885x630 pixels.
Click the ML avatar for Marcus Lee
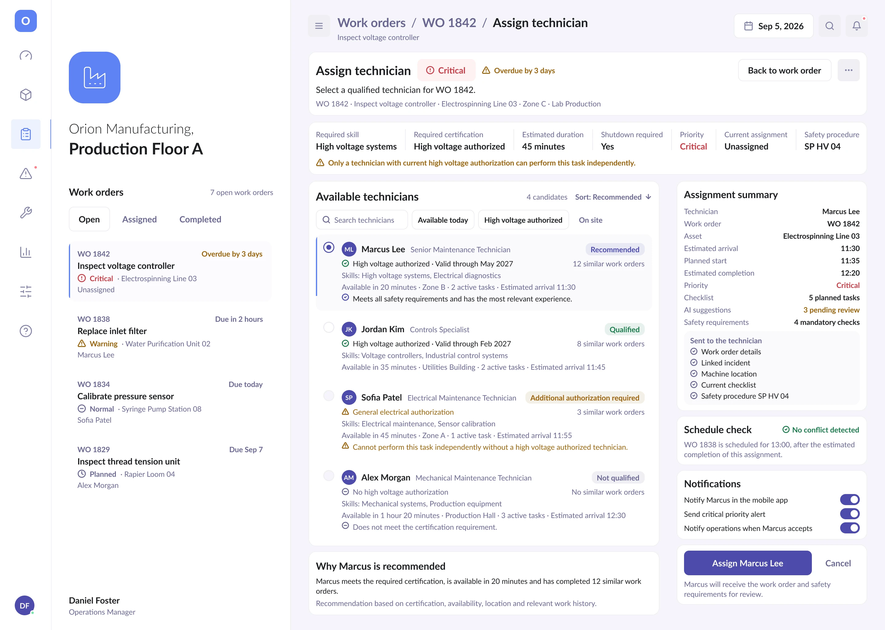coord(349,249)
